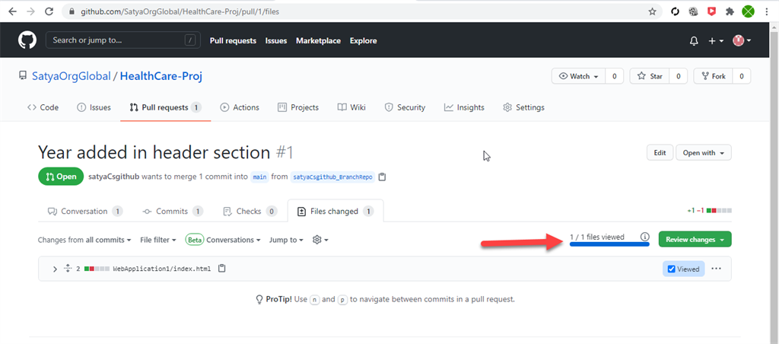
Task: Open diff settings gear dropdown
Action: coord(320,240)
